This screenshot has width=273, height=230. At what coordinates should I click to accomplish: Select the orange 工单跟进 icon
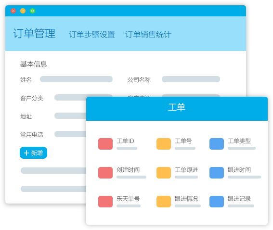tap(164, 173)
